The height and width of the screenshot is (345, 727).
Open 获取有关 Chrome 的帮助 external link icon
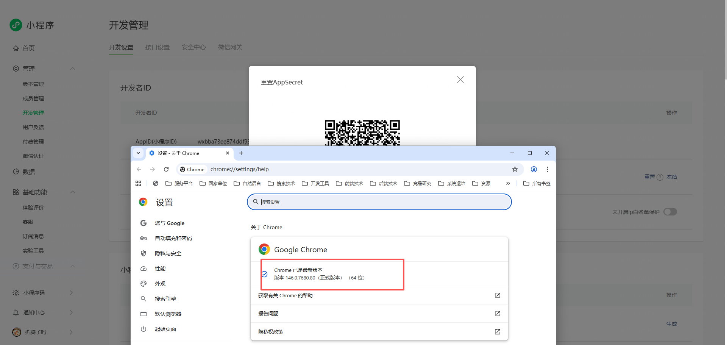(x=498, y=295)
